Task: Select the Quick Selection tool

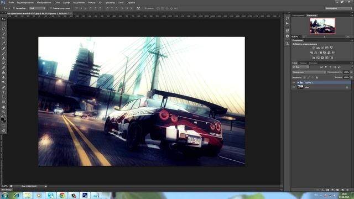Action: pos(3,34)
